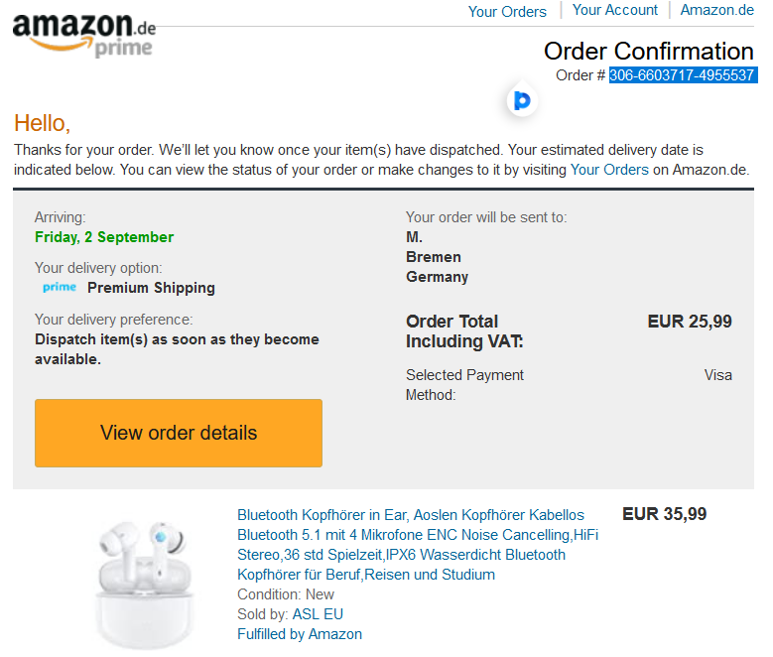Viewport: 773px width, 657px height.
Task: Click the Friday, 2 September arrival date
Action: [104, 237]
